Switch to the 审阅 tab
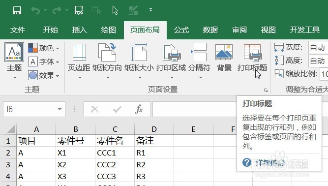Viewport: 328px width, 186px height. coord(239,30)
